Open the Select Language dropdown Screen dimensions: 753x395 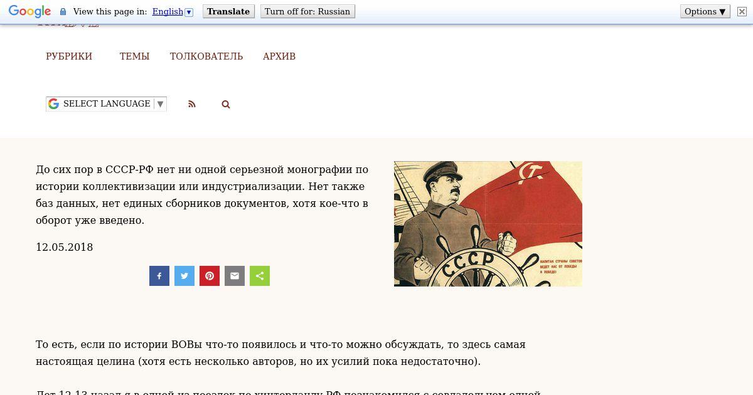(106, 104)
